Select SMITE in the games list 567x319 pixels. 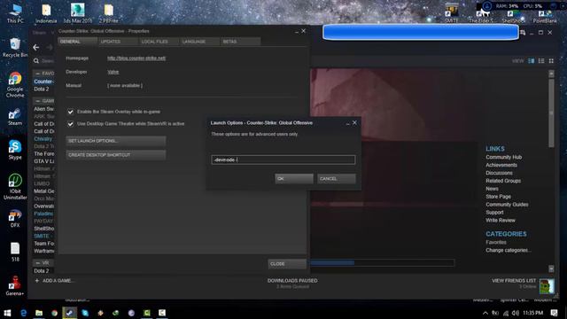click(x=42, y=237)
